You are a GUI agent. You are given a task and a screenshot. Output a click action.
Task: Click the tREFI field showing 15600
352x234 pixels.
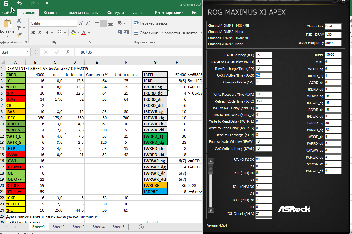click(333, 55)
